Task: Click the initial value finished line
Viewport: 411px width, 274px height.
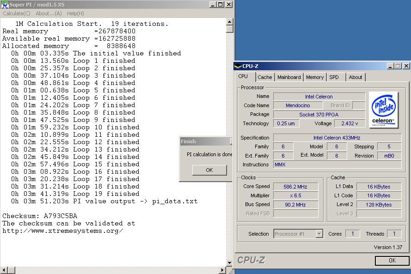Action: pyautogui.click(x=96, y=54)
